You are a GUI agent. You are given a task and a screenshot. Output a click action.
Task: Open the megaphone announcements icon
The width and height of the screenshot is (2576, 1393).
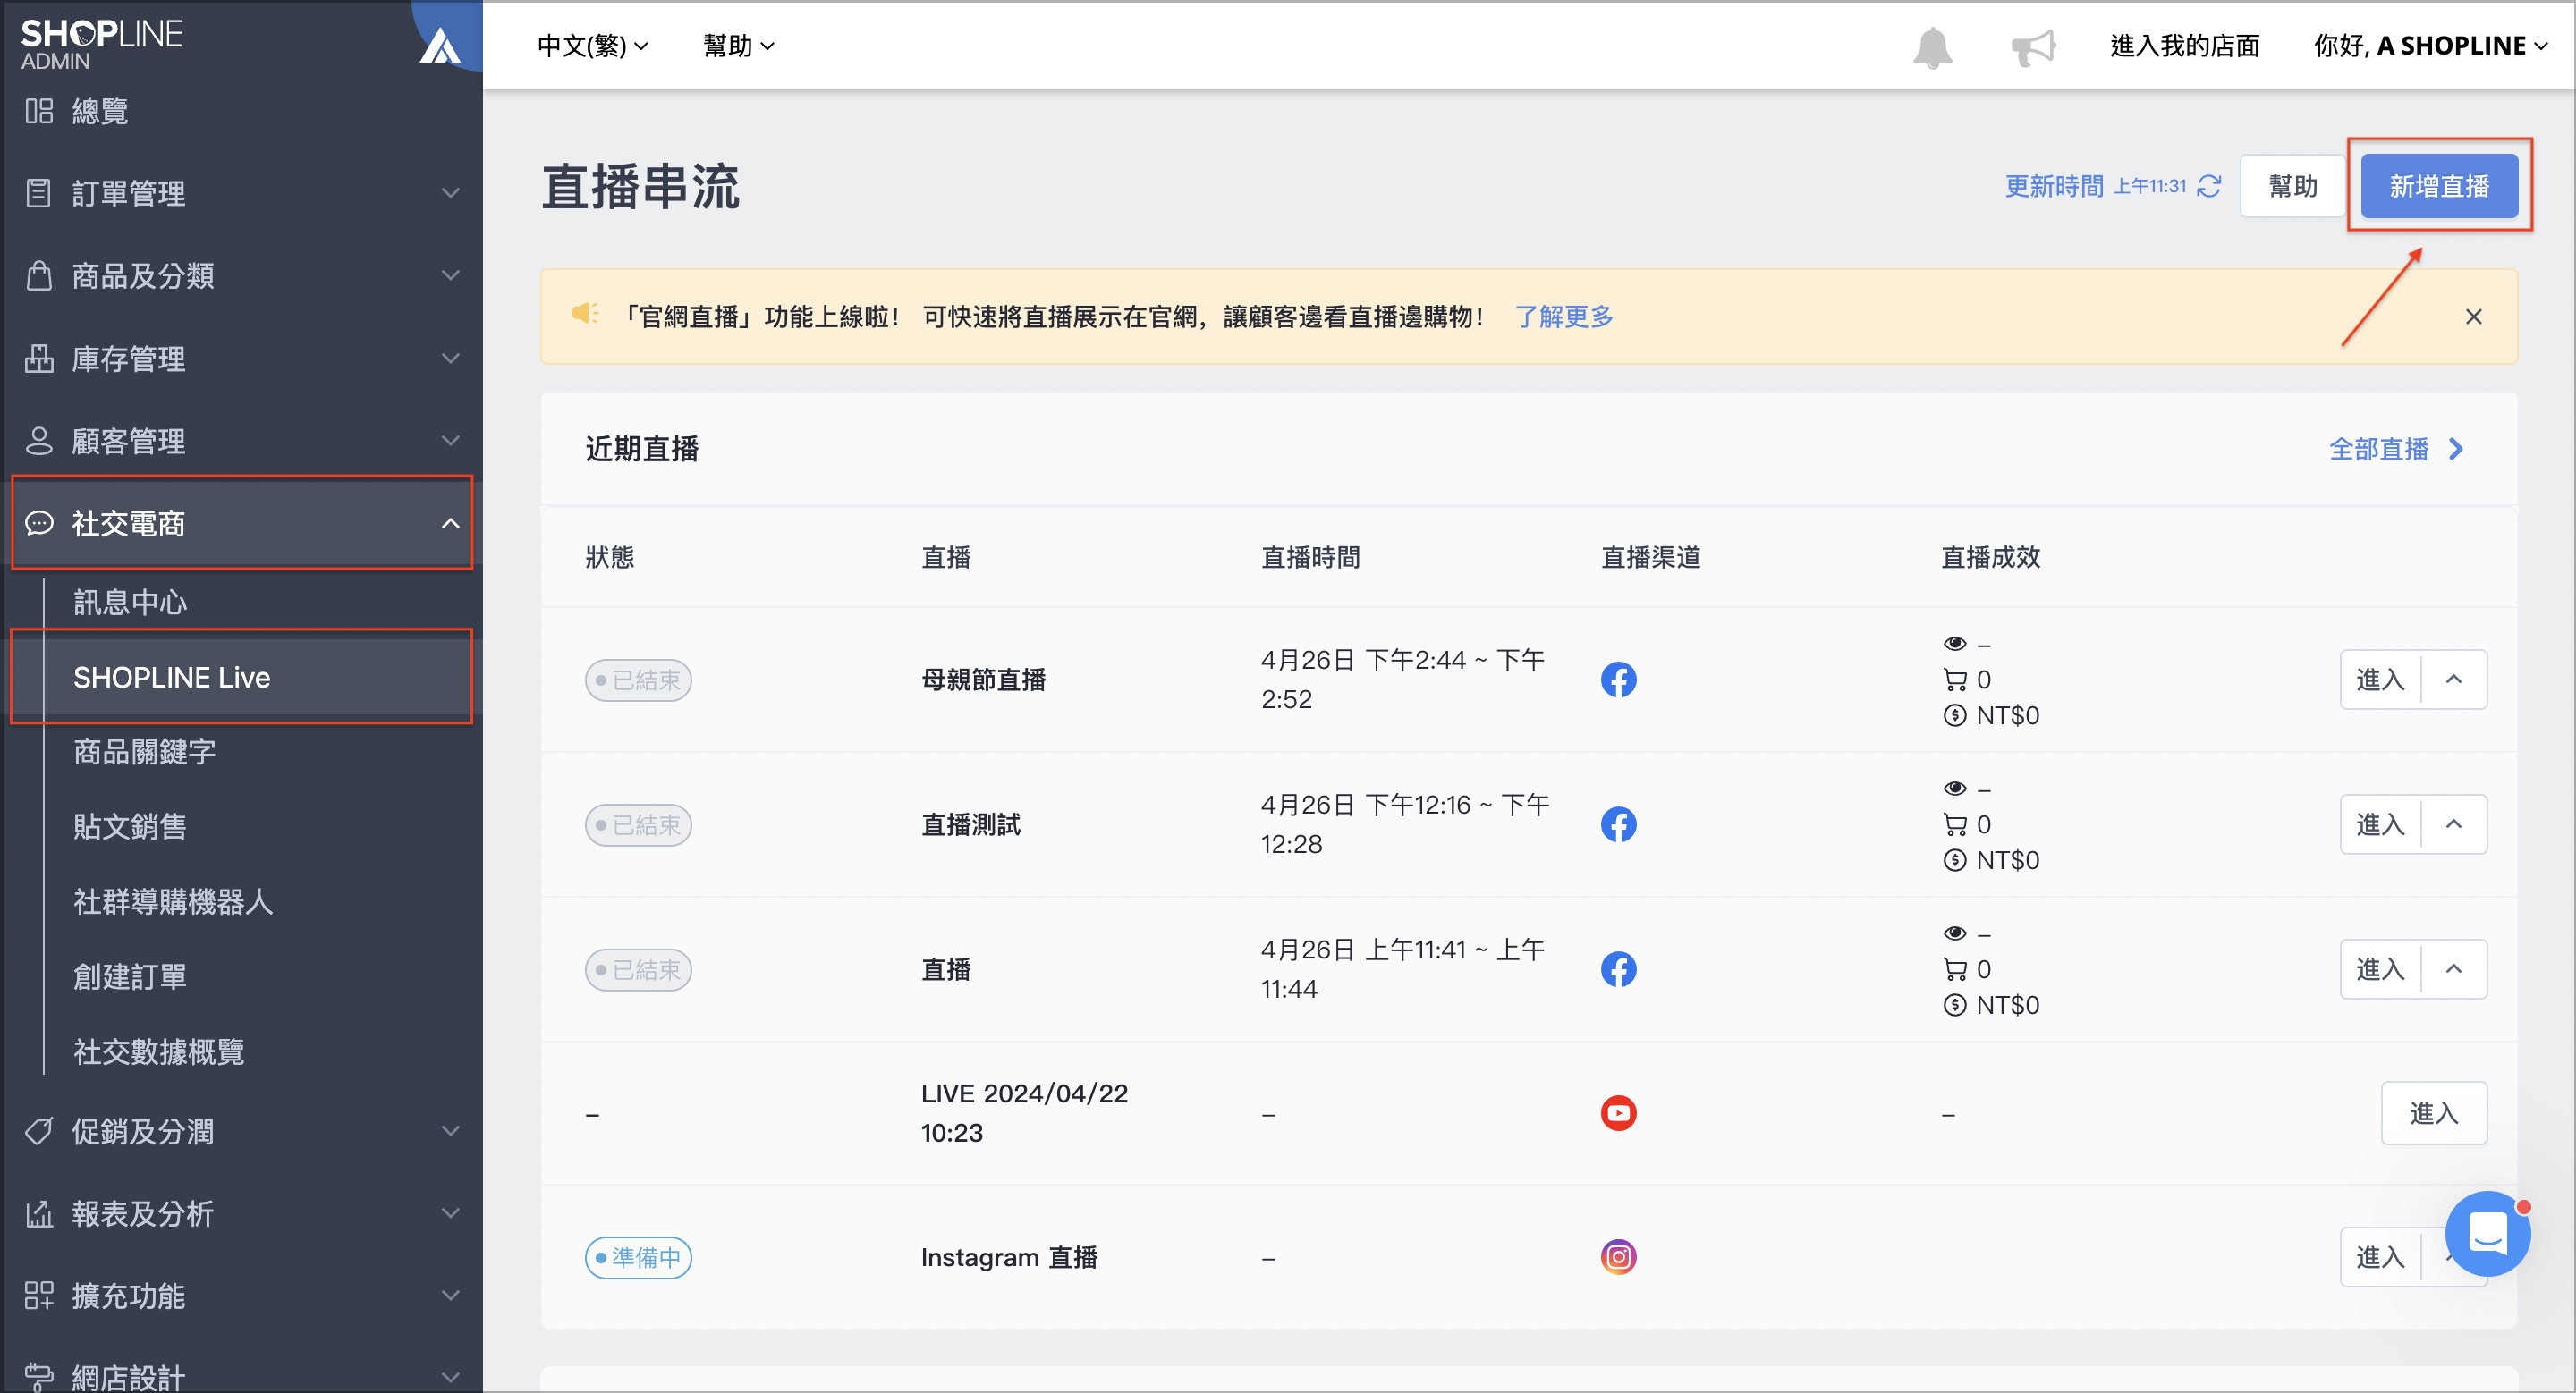2033,47
